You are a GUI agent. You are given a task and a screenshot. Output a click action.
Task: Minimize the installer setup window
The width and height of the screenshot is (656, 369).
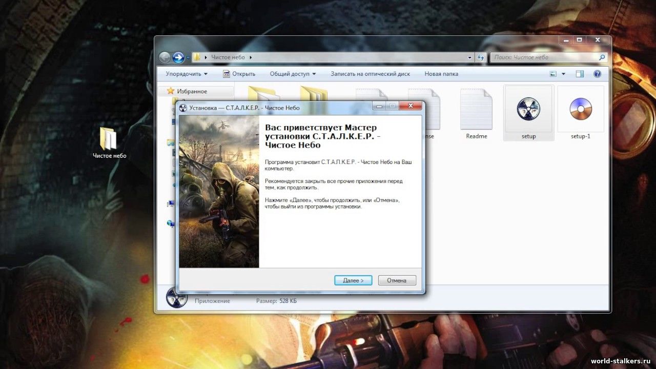[379, 106]
